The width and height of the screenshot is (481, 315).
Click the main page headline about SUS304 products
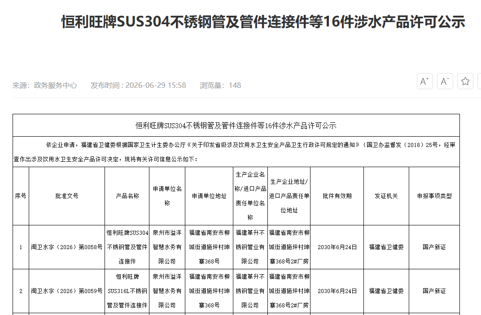[263, 22]
